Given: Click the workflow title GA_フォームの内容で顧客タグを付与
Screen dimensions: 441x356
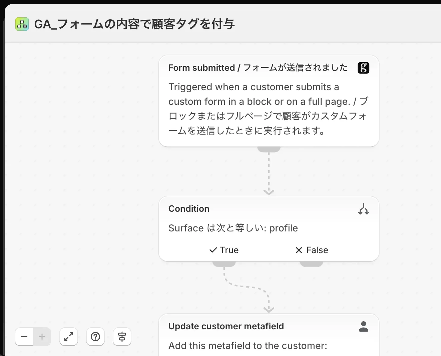Looking at the screenshot, I should (x=134, y=24).
